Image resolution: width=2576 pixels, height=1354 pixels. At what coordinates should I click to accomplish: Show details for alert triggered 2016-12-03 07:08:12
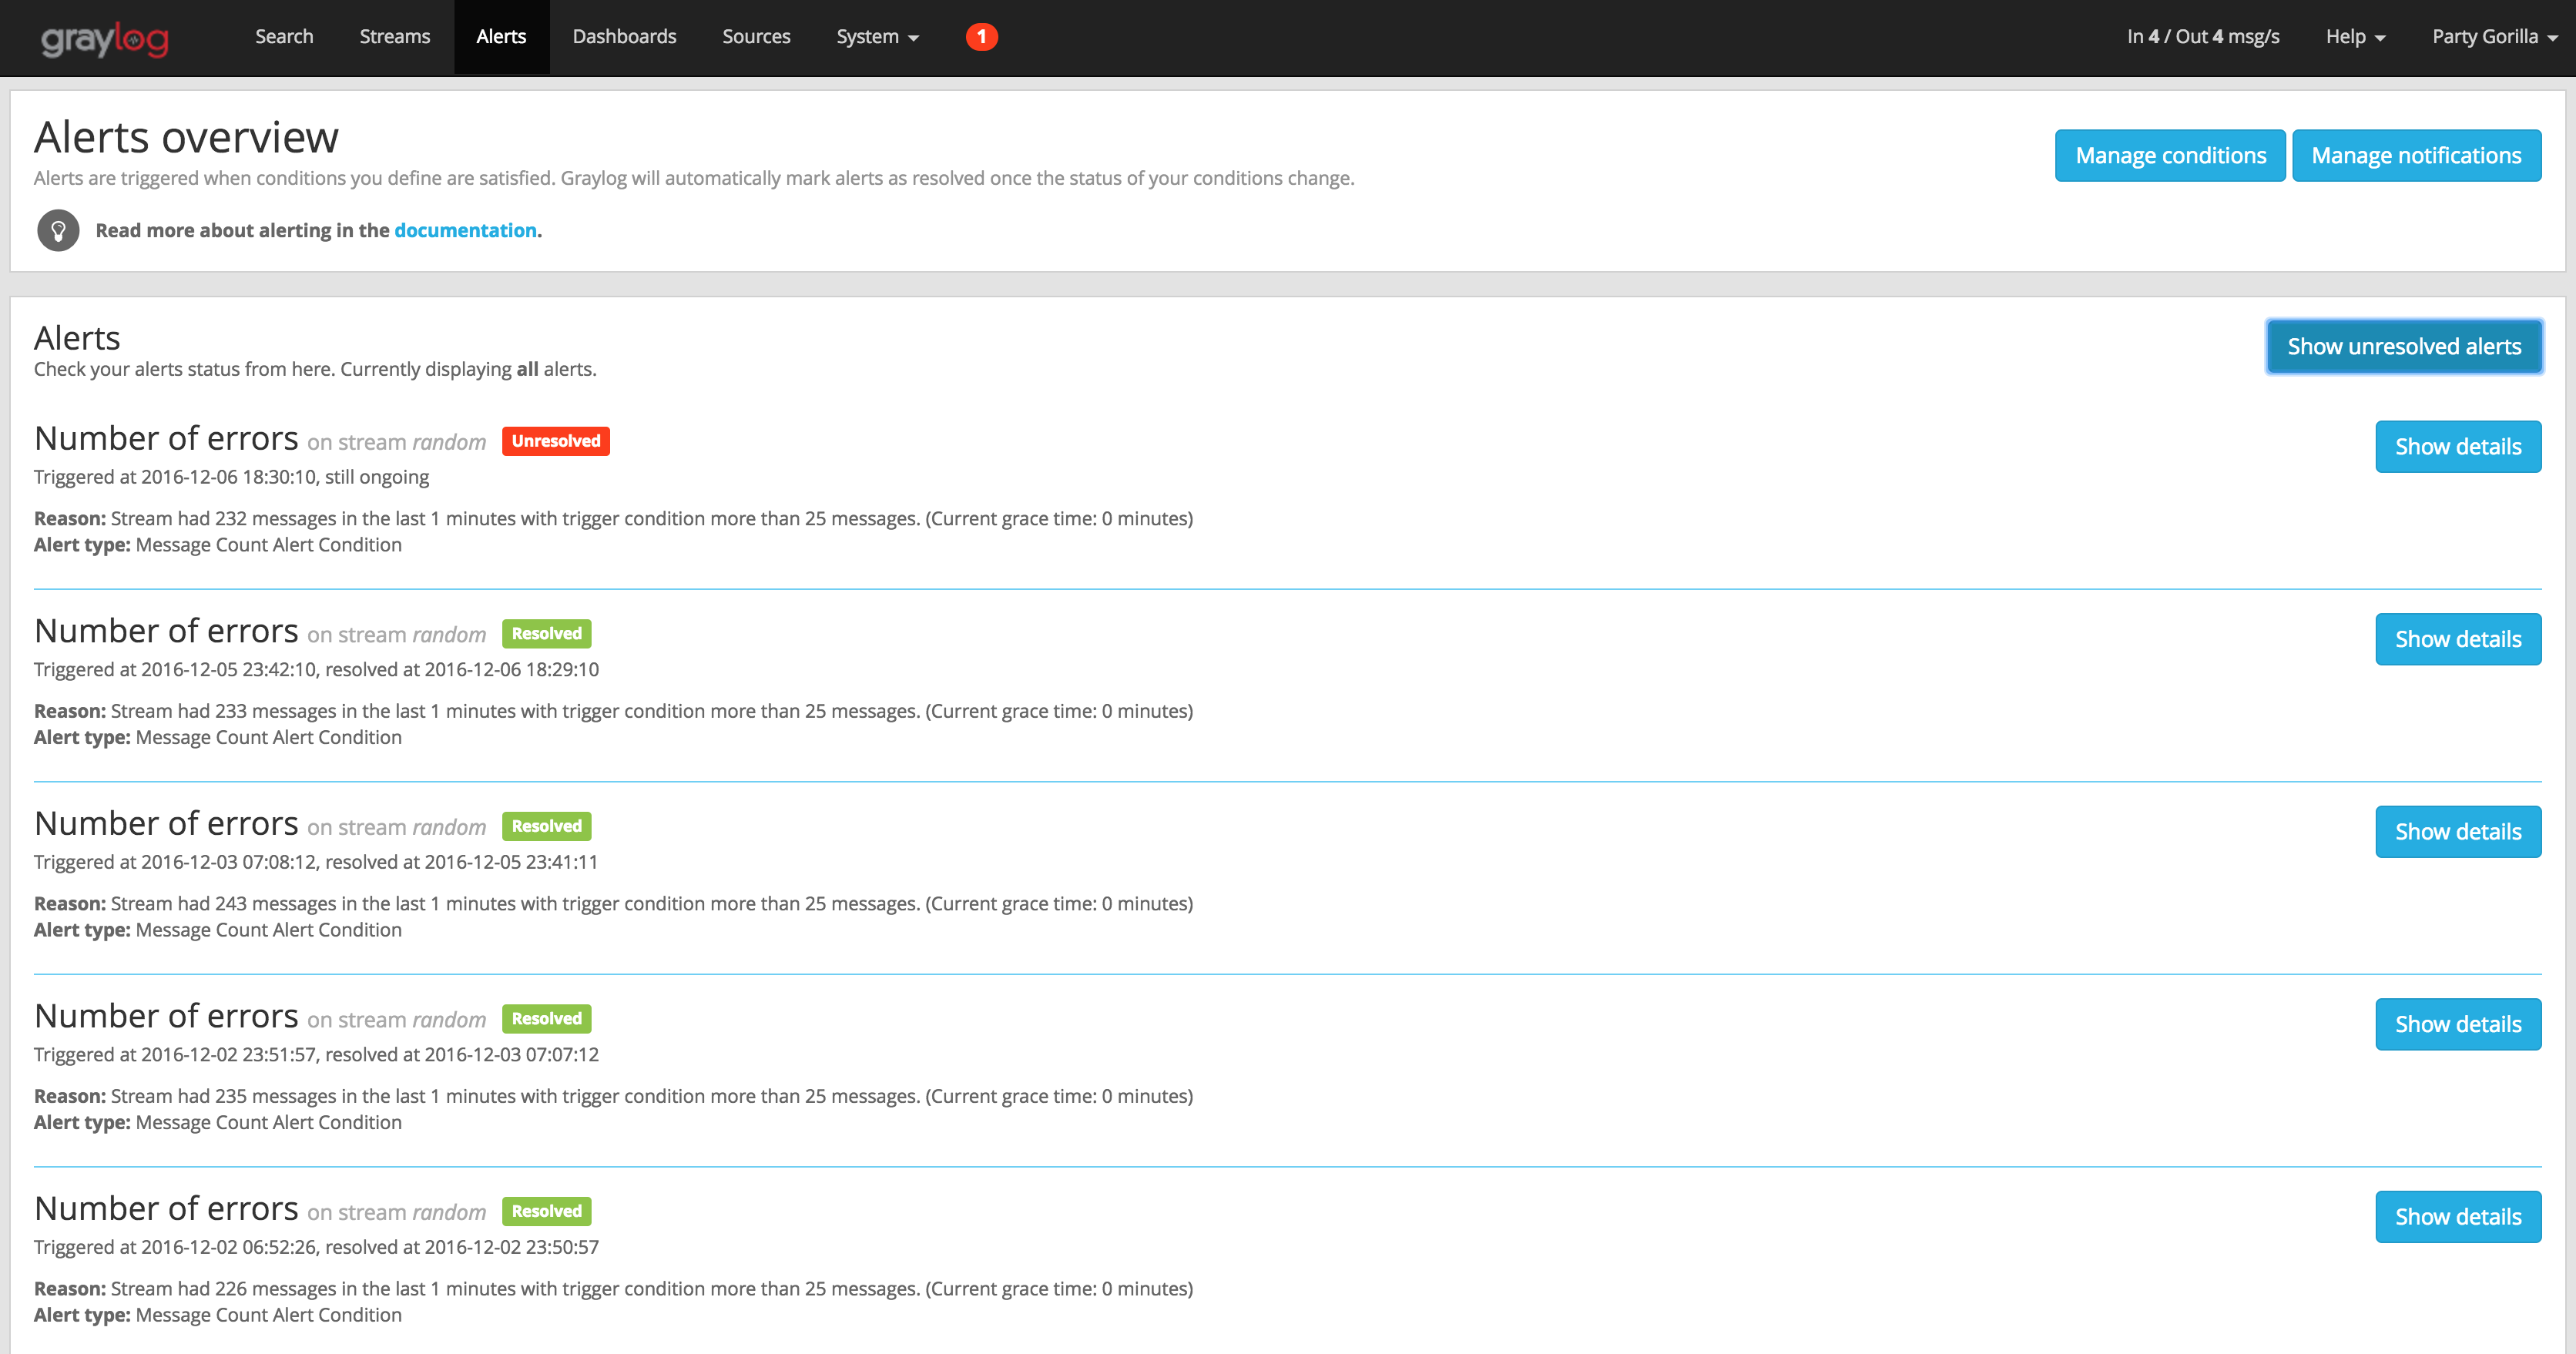point(2458,831)
